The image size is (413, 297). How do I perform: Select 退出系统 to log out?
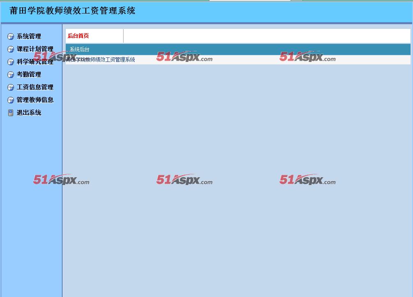(x=29, y=113)
